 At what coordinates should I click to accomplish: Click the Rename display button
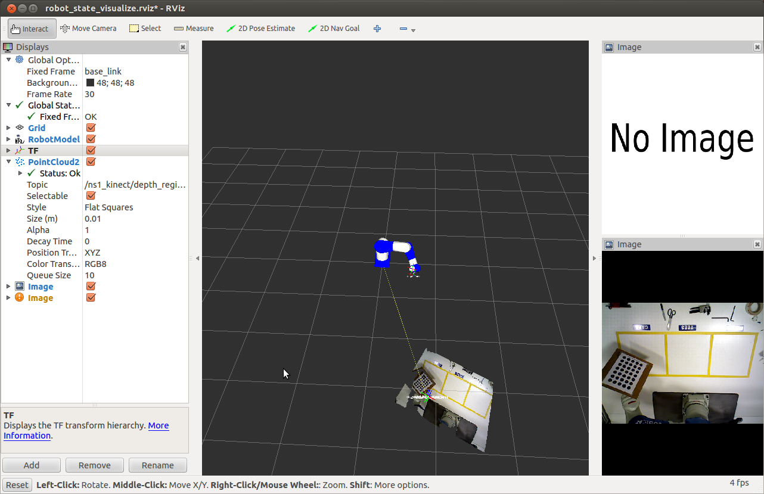[x=158, y=465]
